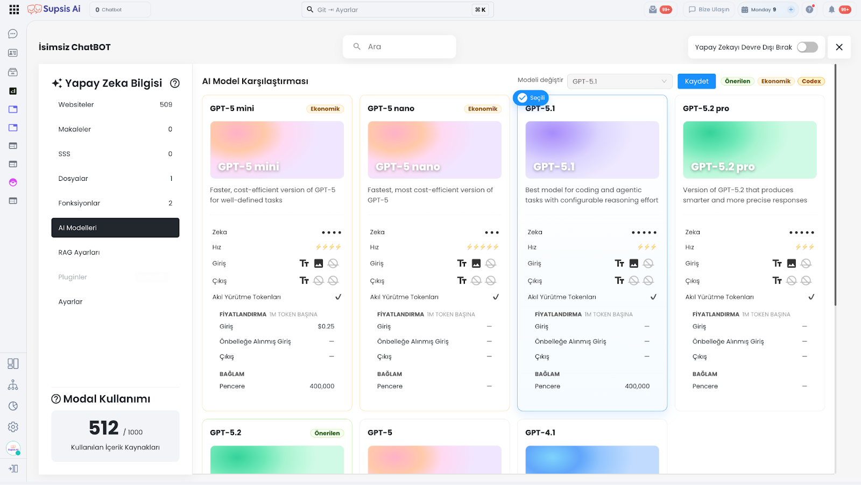Image resolution: width=861 pixels, height=485 pixels.
Task: Click the help question mark in top bar
Action: [x=809, y=10]
